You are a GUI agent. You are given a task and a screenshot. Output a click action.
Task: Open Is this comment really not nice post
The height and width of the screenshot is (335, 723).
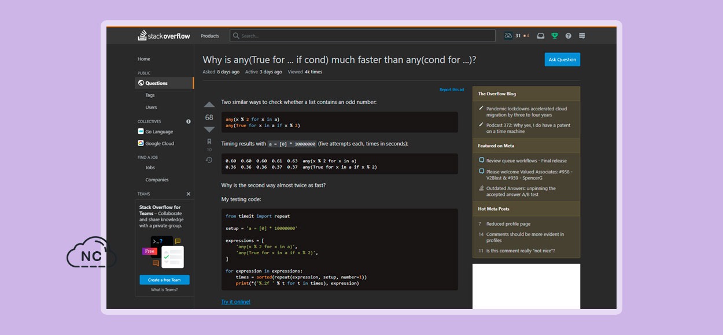[521, 251]
